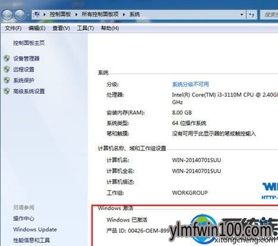The height and width of the screenshot is (246, 278).
Task: Select 控制面板 in the address breadcrumb
Action: click(60, 14)
